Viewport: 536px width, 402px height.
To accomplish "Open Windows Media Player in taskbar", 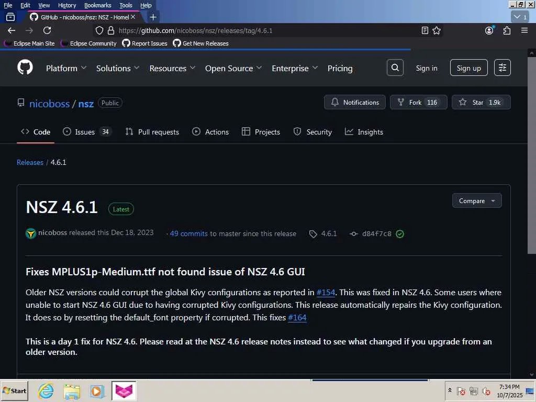I will 97,390.
